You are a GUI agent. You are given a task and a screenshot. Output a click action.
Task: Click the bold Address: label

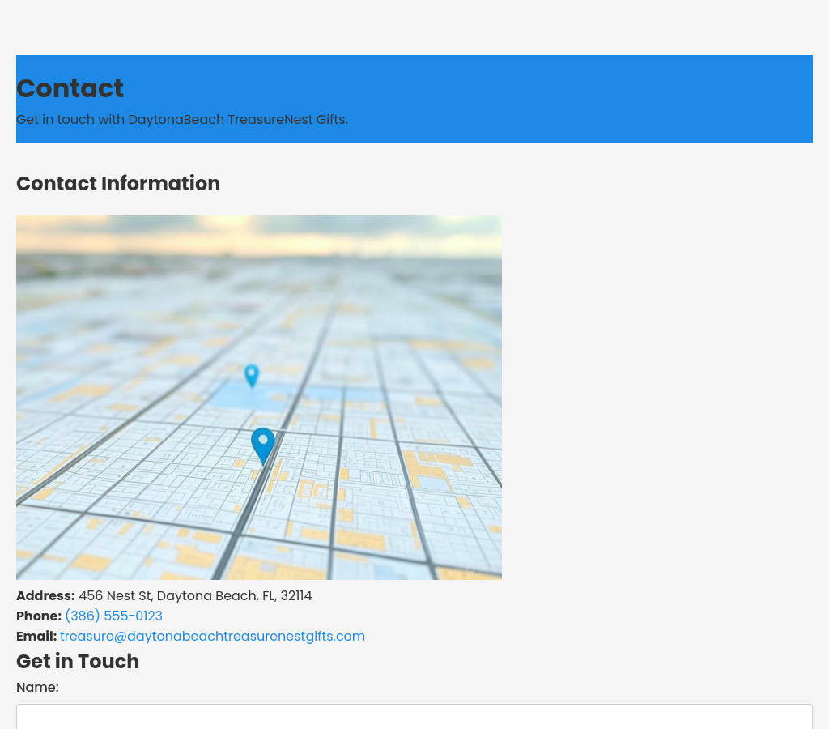point(45,596)
